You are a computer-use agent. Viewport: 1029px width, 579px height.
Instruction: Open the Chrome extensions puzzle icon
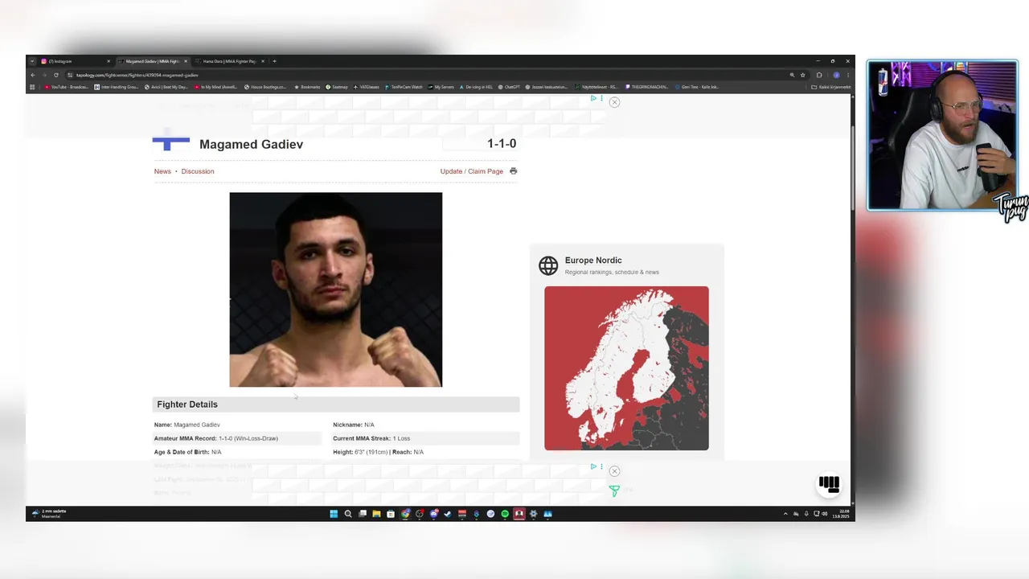819,75
